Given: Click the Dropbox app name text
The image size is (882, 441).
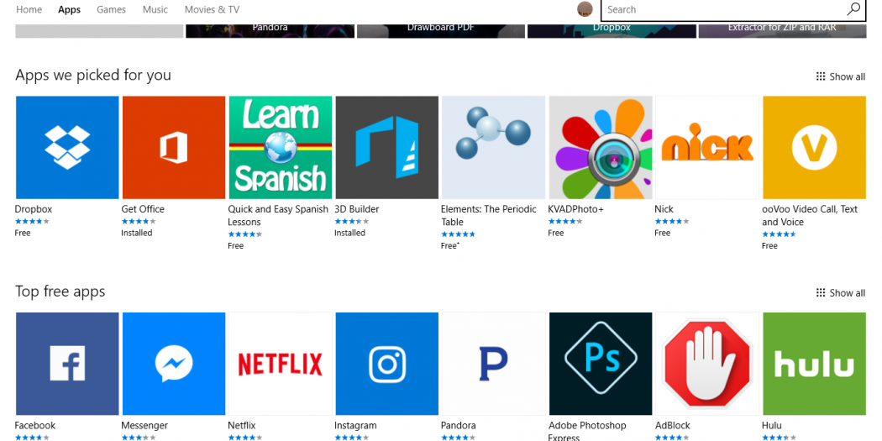Looking at the screenshot, I should pyautogui.click(x=34, y=208).
